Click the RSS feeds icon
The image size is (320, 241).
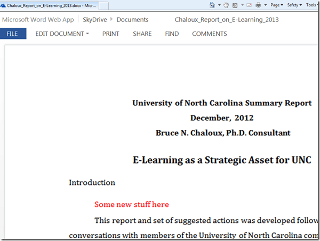235,5
